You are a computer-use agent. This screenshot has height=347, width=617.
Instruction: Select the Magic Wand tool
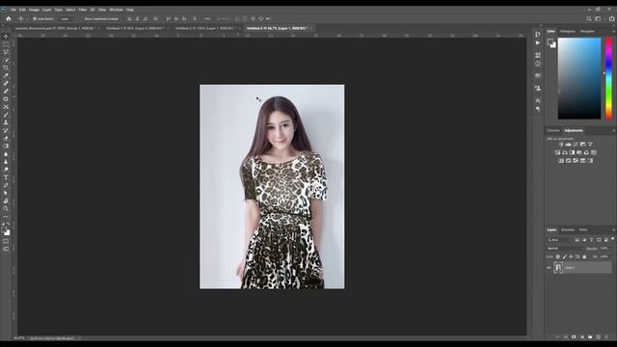coord(6,60)
